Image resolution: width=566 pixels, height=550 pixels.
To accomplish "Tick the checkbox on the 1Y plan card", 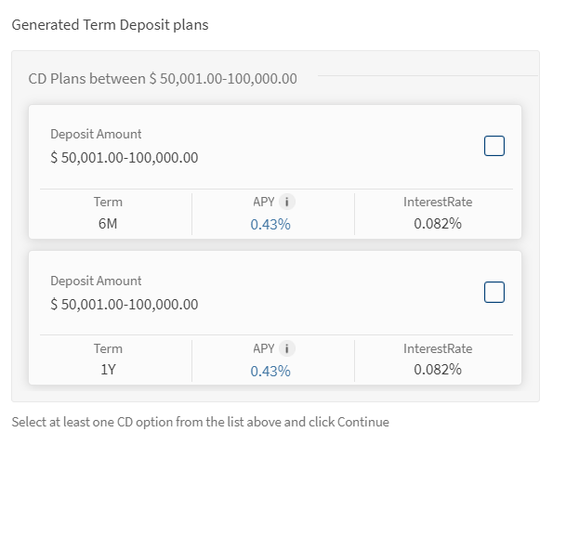I will pyautogui.click(x=494, y=292).
